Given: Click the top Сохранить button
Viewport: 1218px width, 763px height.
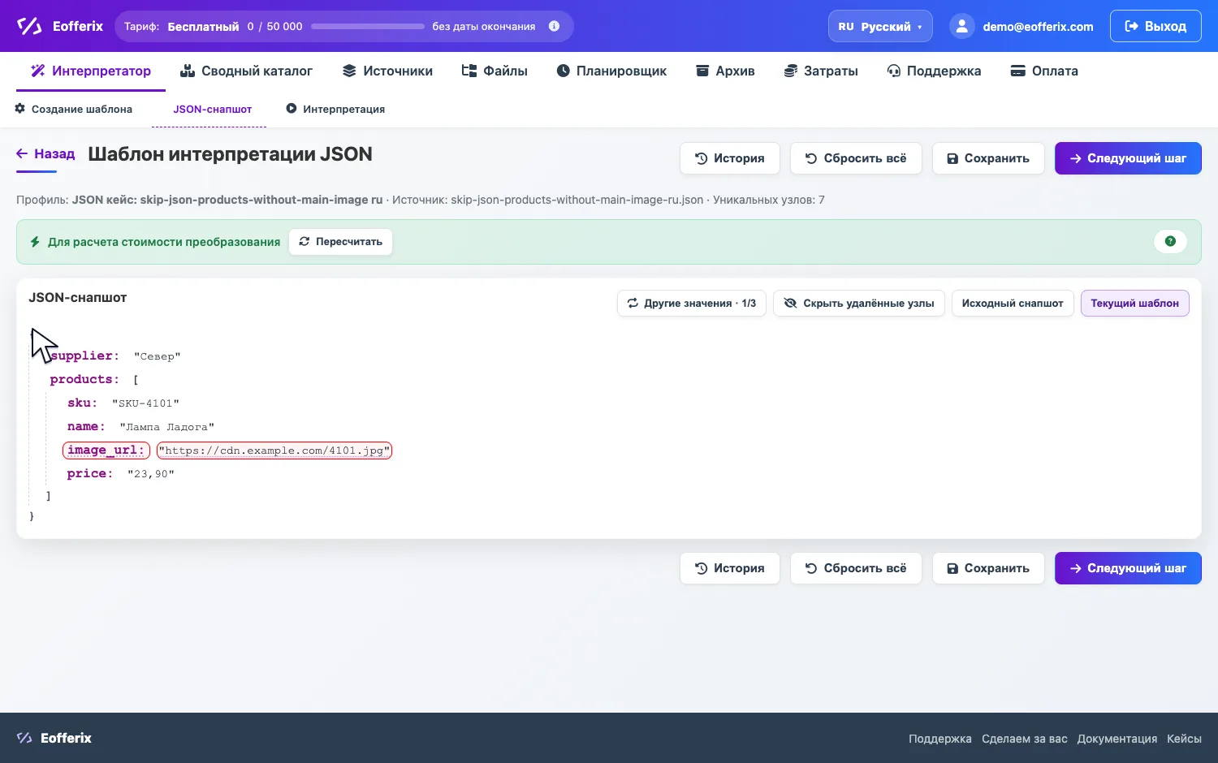Looking at the screenshot, I should [988, 158].
